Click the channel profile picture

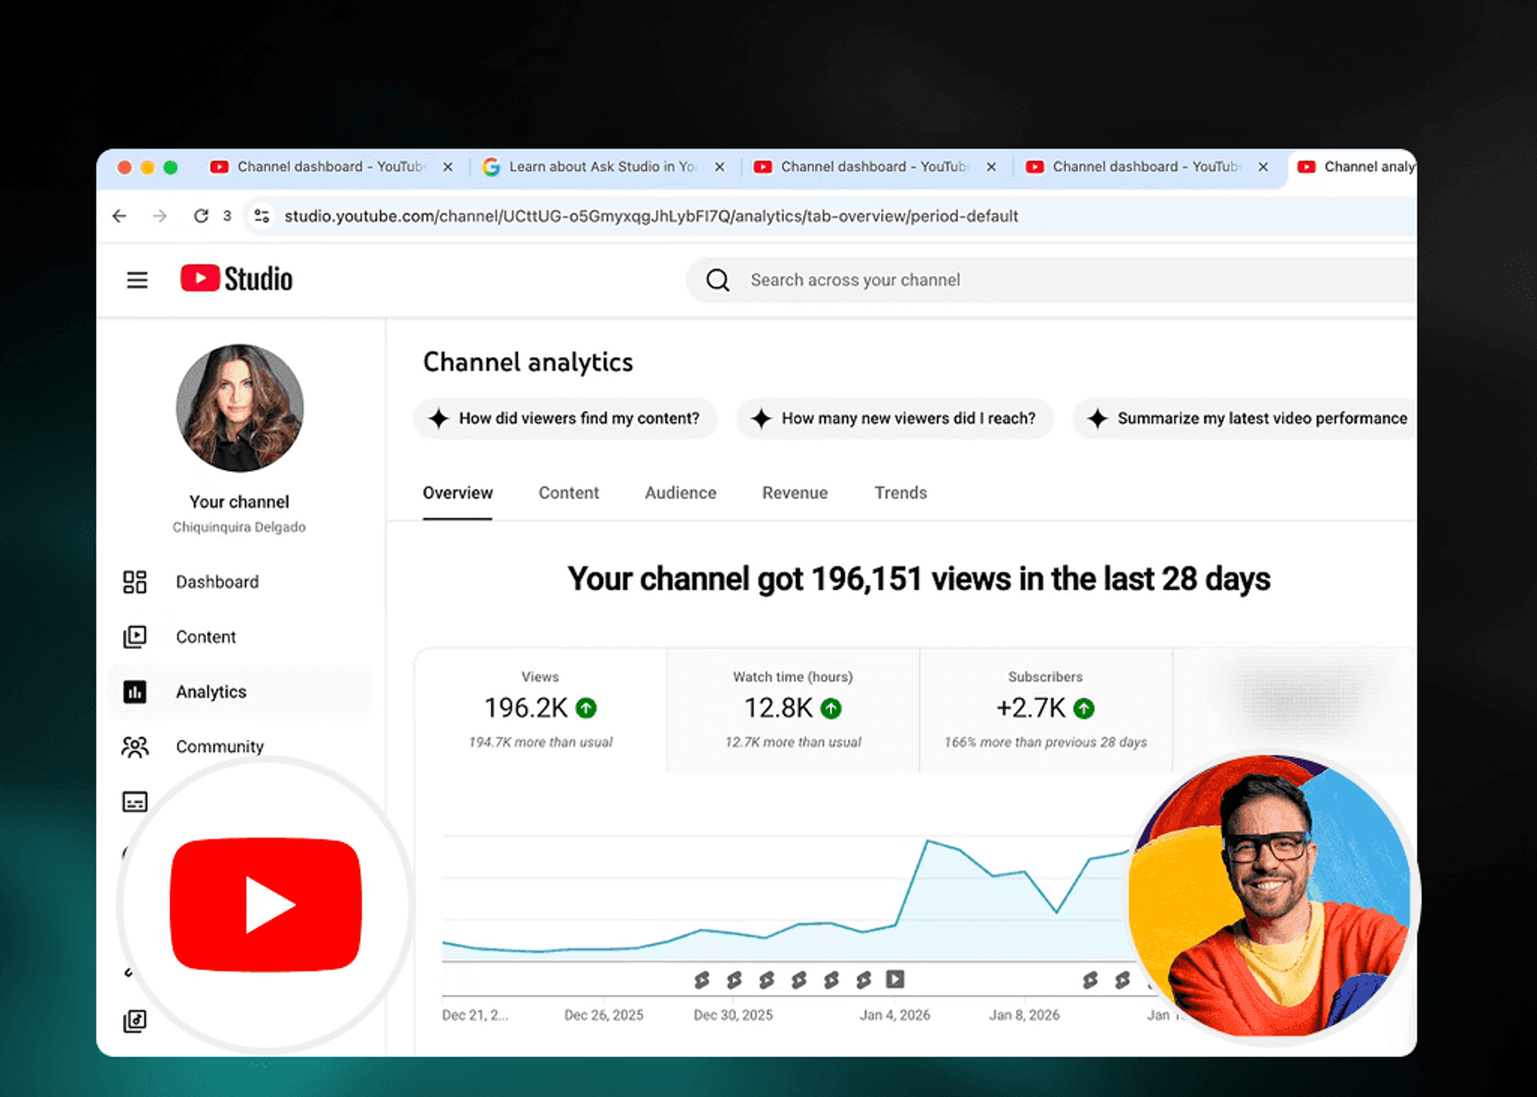pyautogui.click(x=239, y=408)
